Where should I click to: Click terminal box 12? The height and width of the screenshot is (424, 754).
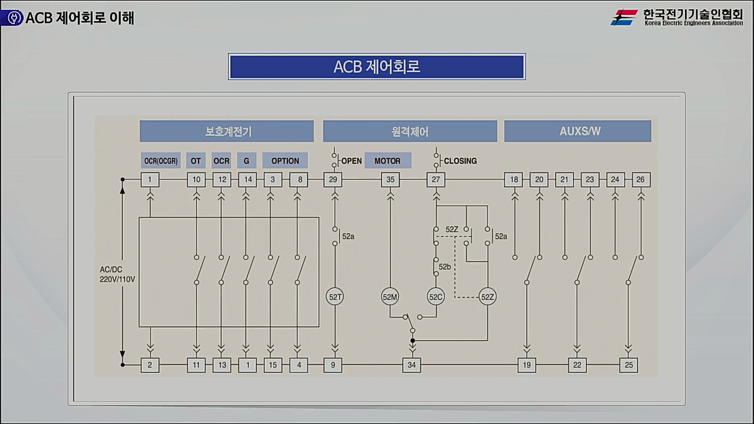(221, 180)
